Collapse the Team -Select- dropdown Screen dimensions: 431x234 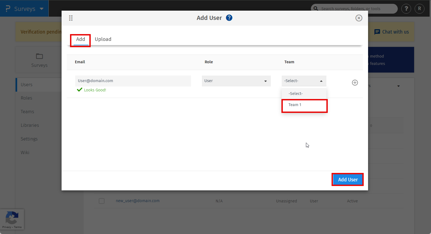[x=304, y=81]
